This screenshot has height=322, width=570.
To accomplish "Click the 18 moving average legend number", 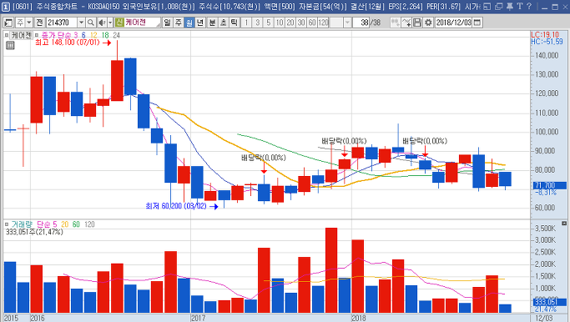I will point(105,35).
